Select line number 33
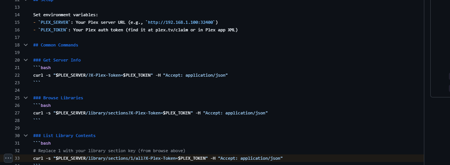The width and height of the screenshot is (450, 165). 17,158
